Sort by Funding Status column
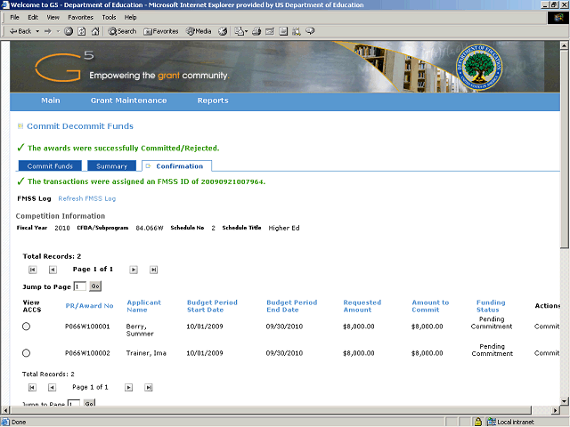 click(x=491, y=306)
